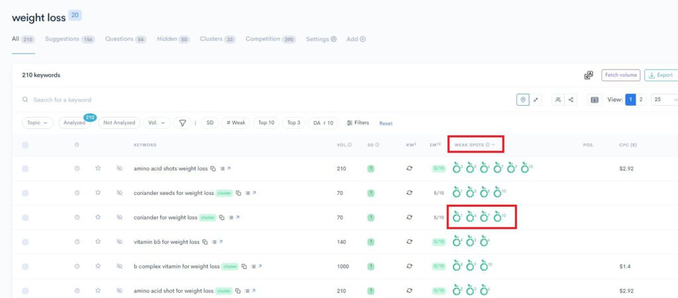The height and width of the screenshot is (298, 678).
Task: Click the SD info icon in header
Action: click(x=377, y=145)
